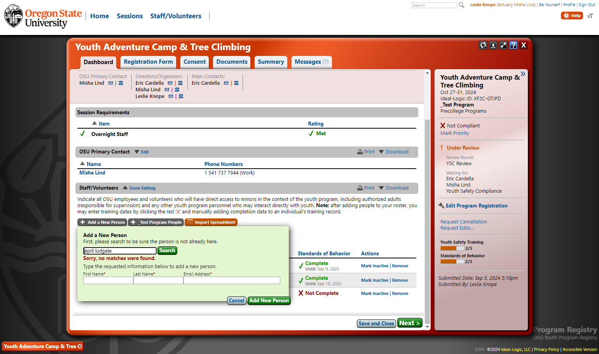Switch to the Registration Form tab
Image resolution: width=599 pixels, height=354 pixels.
[148, 62]
